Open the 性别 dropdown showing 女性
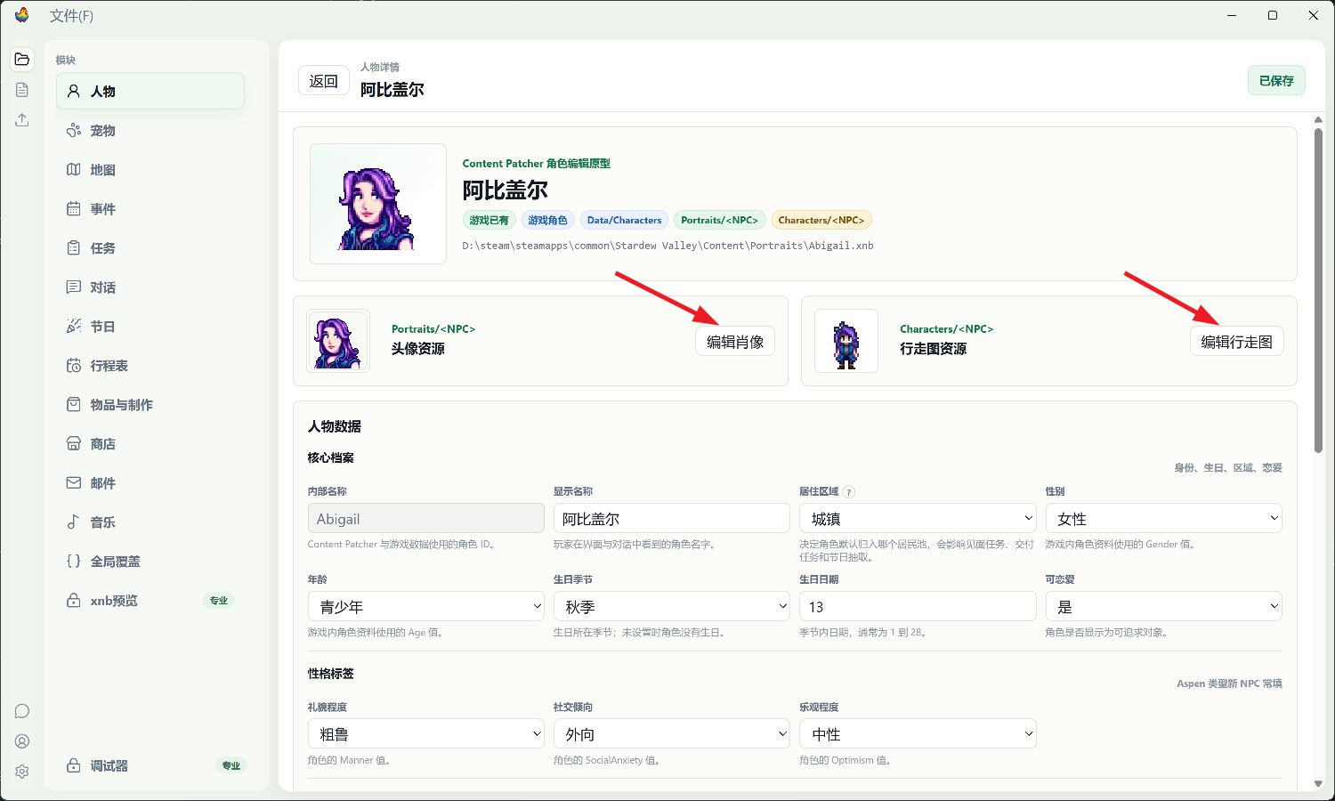1335x801 pixels. (1163, 518)
